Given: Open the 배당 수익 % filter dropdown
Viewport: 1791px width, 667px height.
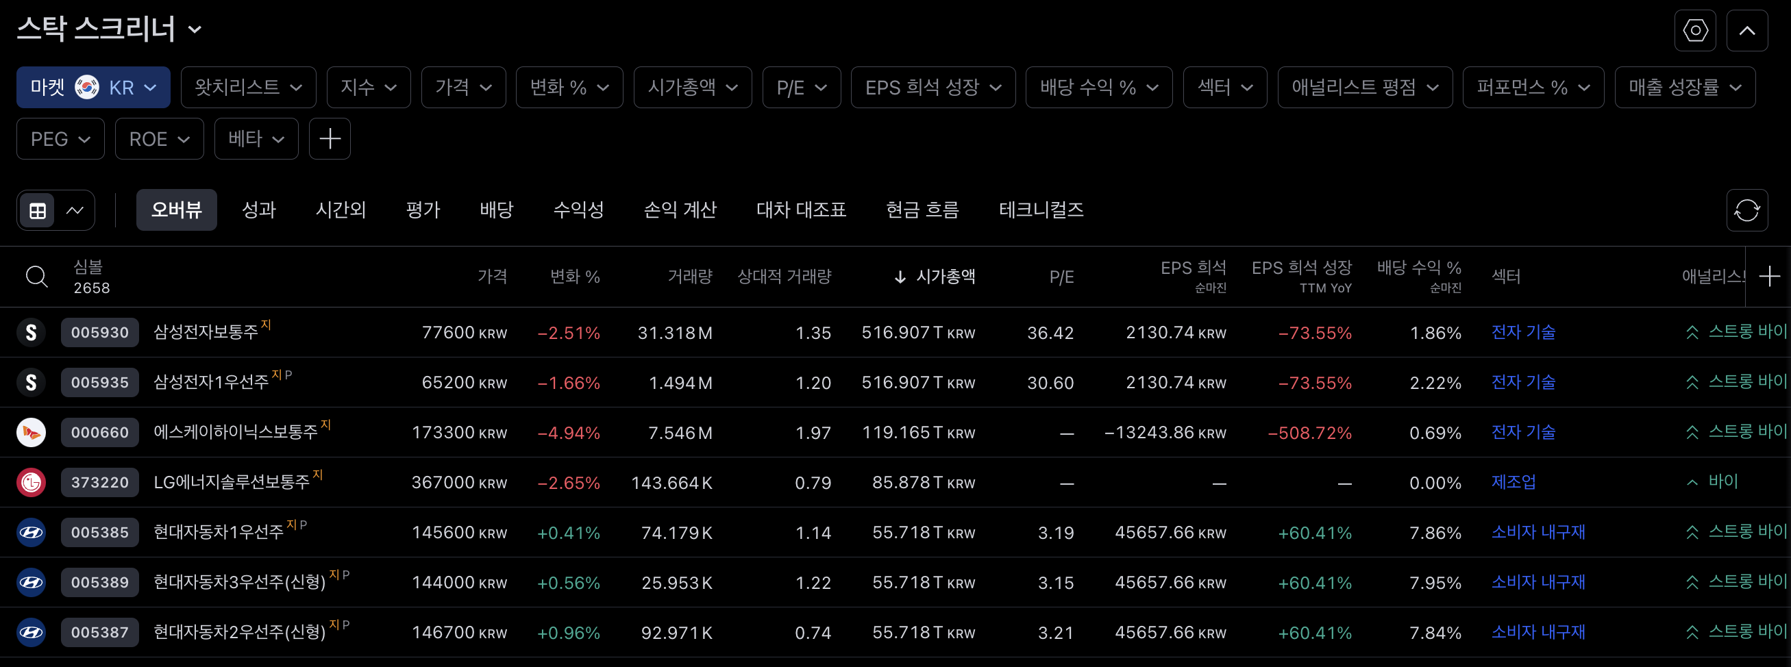Looking at the screenshot, I should tap(1099, 88).
